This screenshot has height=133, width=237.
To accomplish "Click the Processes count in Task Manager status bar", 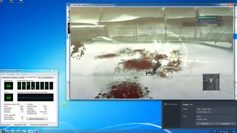I will [x=6, y=125].
